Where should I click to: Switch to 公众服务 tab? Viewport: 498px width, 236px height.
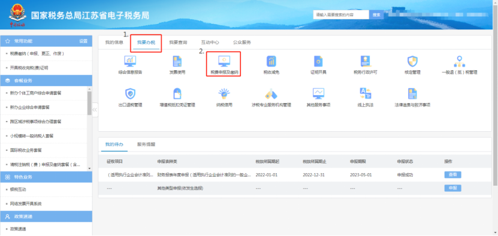click(242, 43)
